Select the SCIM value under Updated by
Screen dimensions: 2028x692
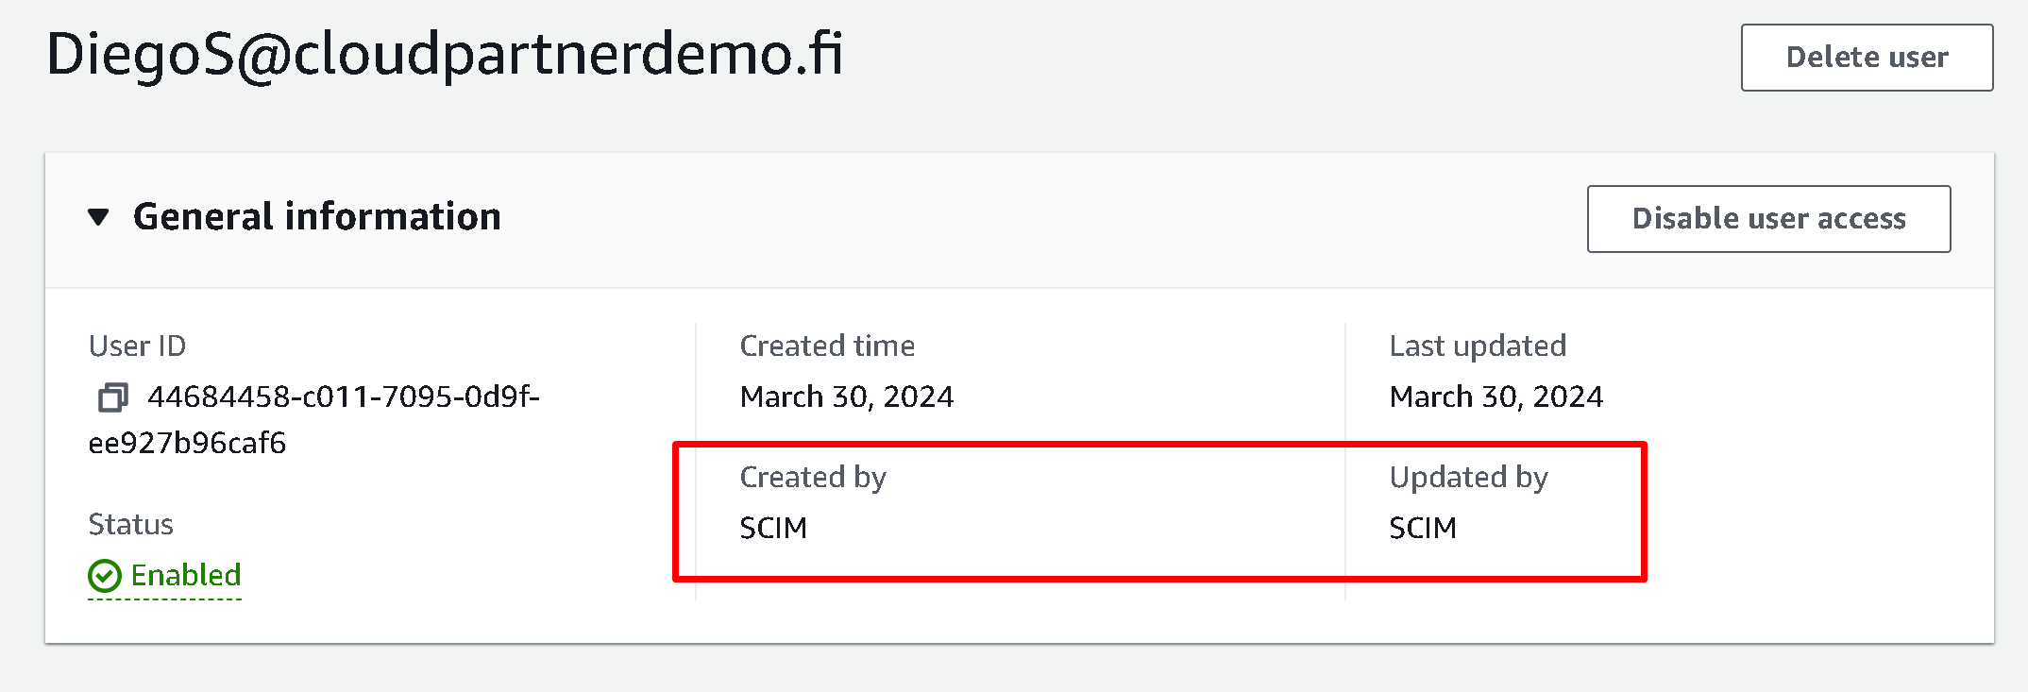pyautogui.click(x=1423, y=528)
